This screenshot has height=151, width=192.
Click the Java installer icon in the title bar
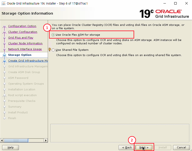(x=4, y=3)
